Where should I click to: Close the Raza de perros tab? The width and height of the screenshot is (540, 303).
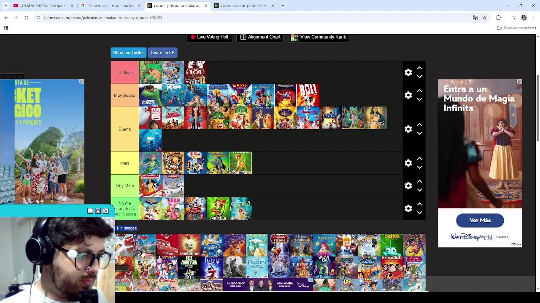coord(273,6)
